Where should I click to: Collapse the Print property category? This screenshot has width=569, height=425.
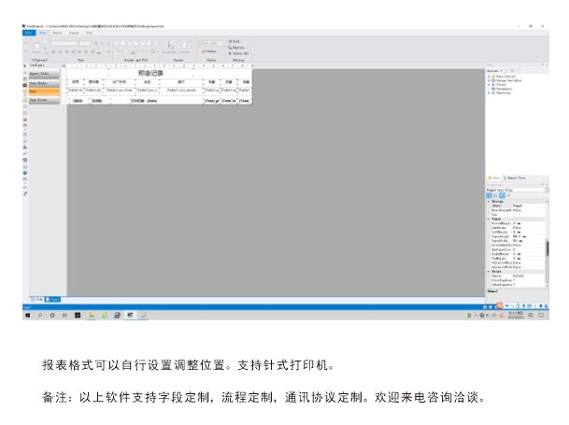click(x=489, y=272)
